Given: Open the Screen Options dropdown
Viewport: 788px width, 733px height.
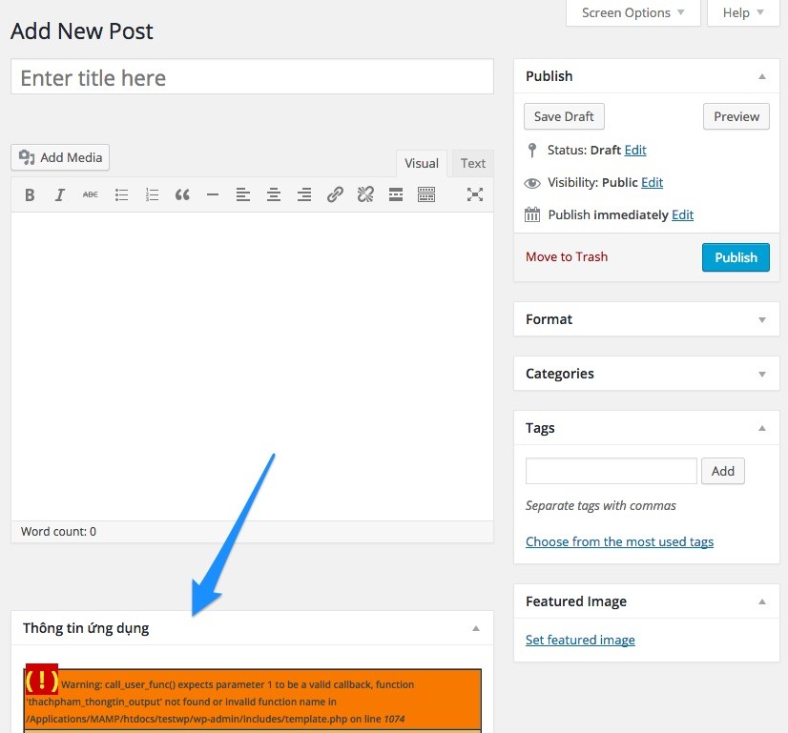Looking at the screenshot, I should pyautogui.click(x=633, y=12).
